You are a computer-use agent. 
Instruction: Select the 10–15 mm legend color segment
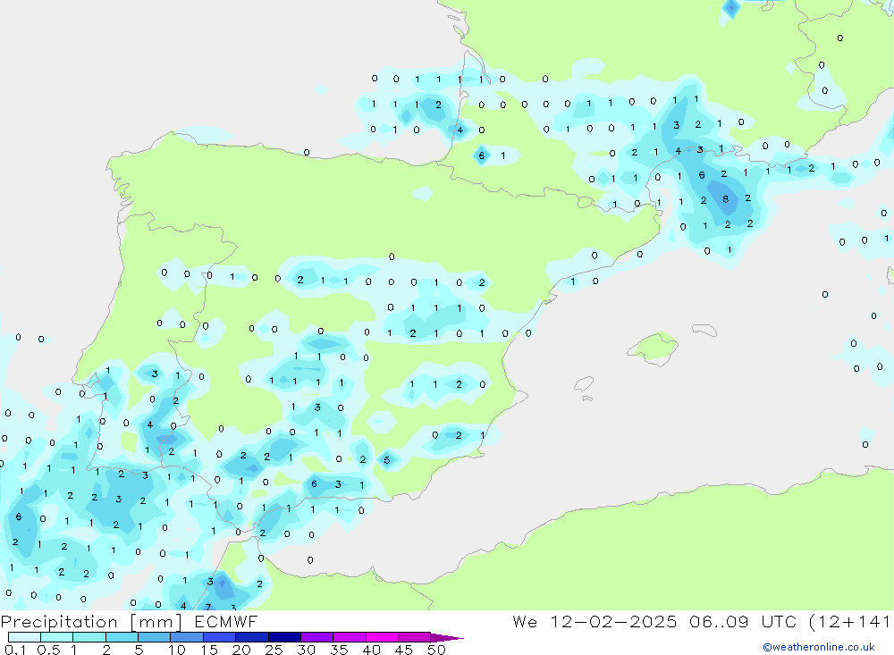tap(187, 637)
